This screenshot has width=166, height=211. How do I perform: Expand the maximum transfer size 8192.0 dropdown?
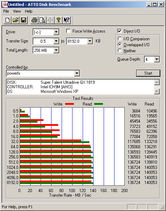(90, 41)
